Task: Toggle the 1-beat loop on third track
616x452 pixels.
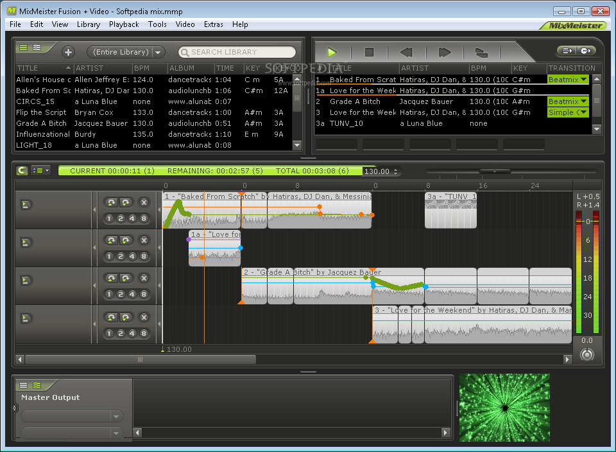Action: click(109, 294)
